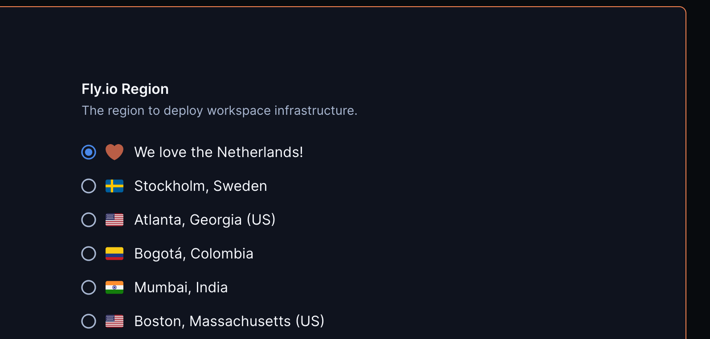Click the "We love the Netherlands!" label

click(x=219, y=152)
